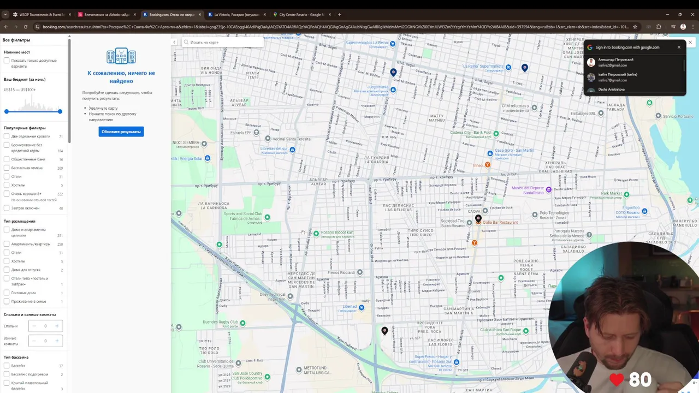699x393 pixels.
Task: Switch to the 'WSOP Tournaments' browser tab
Action: (42, 14)
